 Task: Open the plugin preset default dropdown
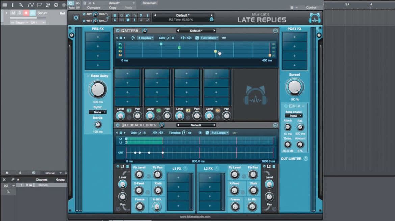click(x=122, y=3)
